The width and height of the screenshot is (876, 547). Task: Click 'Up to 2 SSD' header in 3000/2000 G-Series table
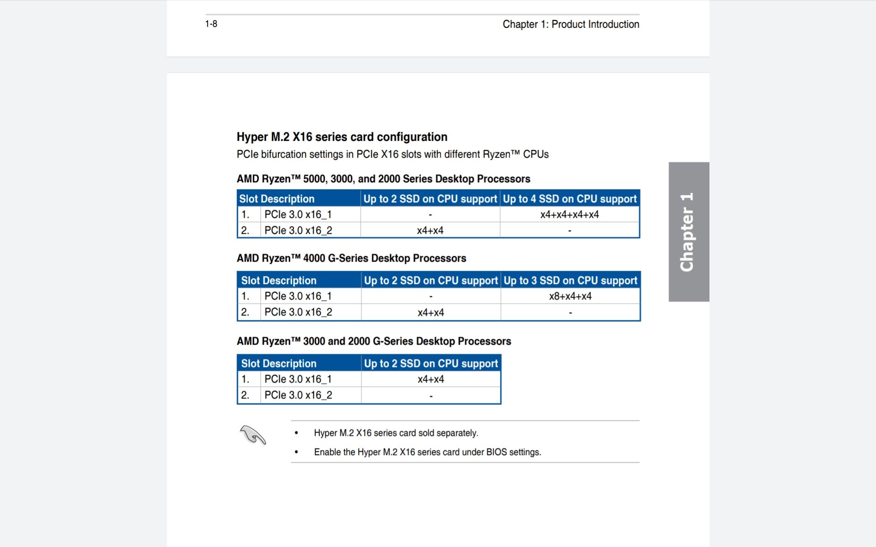(431, 363)
